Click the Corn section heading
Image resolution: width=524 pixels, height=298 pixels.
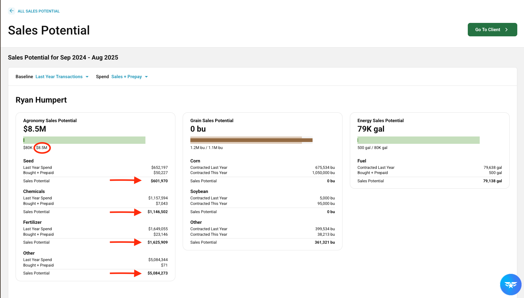point(195,161)
